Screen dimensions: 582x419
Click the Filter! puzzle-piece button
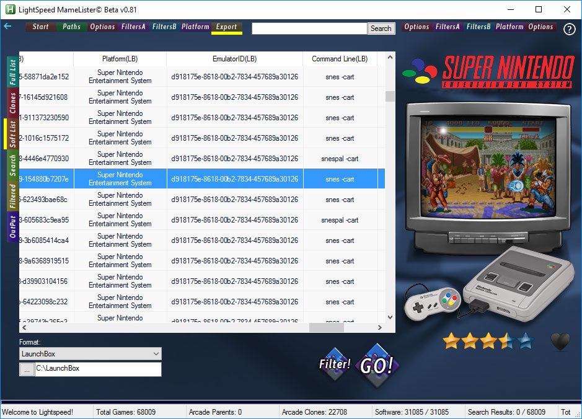[x=335, y=364]
